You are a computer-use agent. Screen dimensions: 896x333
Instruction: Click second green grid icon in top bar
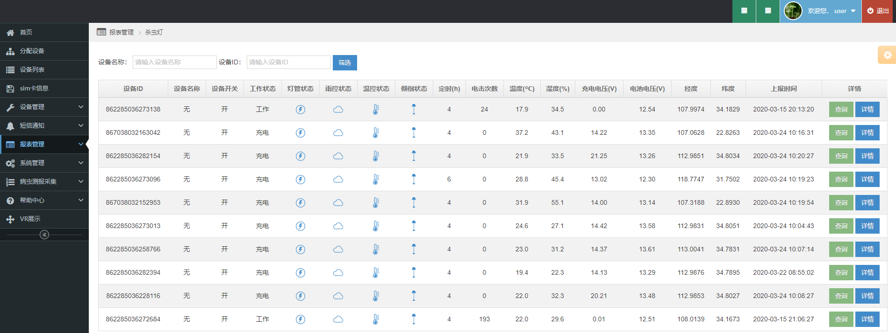[x=768, y=11]
